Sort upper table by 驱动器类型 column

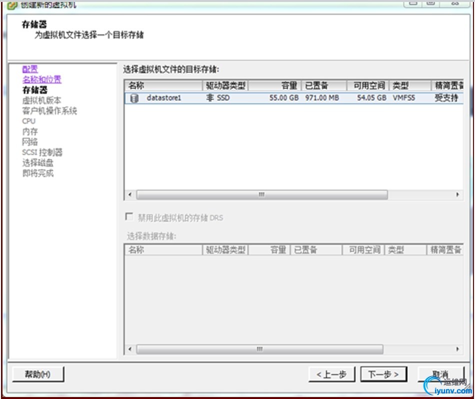[225, 85]
